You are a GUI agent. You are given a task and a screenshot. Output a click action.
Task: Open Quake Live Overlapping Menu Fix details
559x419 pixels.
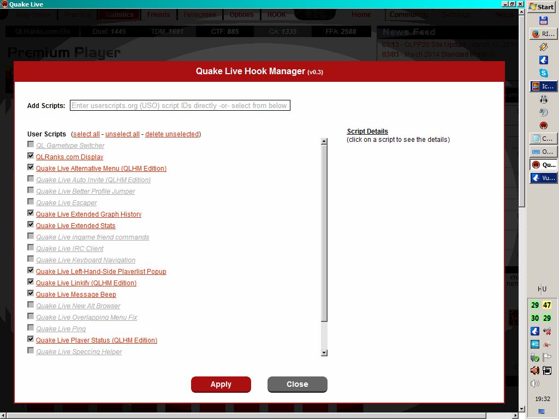(x=86, y=318)
